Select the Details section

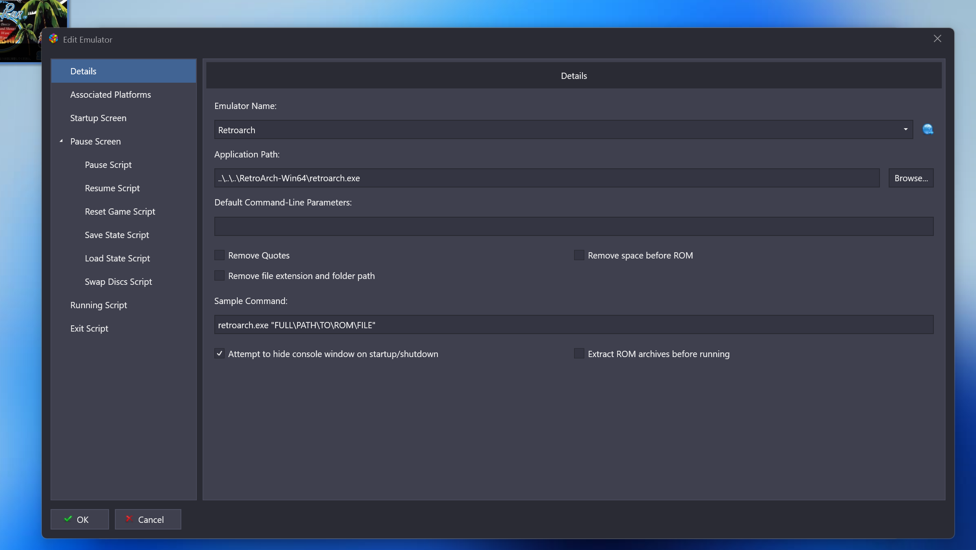point(124,71)
